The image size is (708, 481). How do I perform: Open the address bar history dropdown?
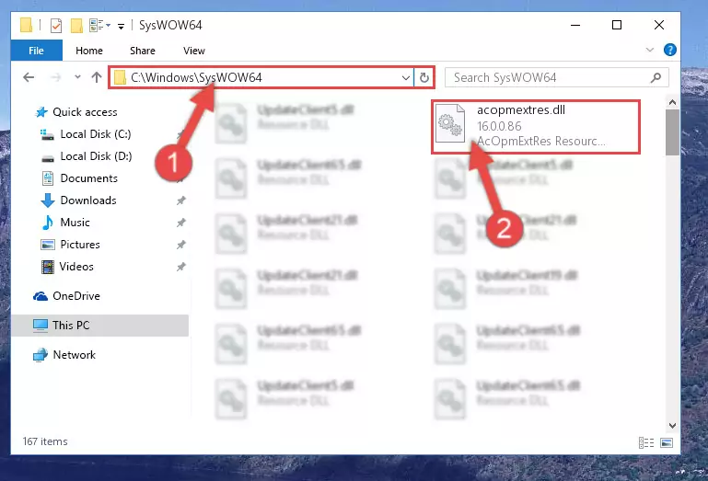(405, 77)
